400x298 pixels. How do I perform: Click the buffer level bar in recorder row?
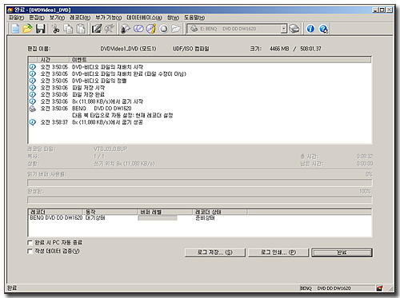(158, 218)
